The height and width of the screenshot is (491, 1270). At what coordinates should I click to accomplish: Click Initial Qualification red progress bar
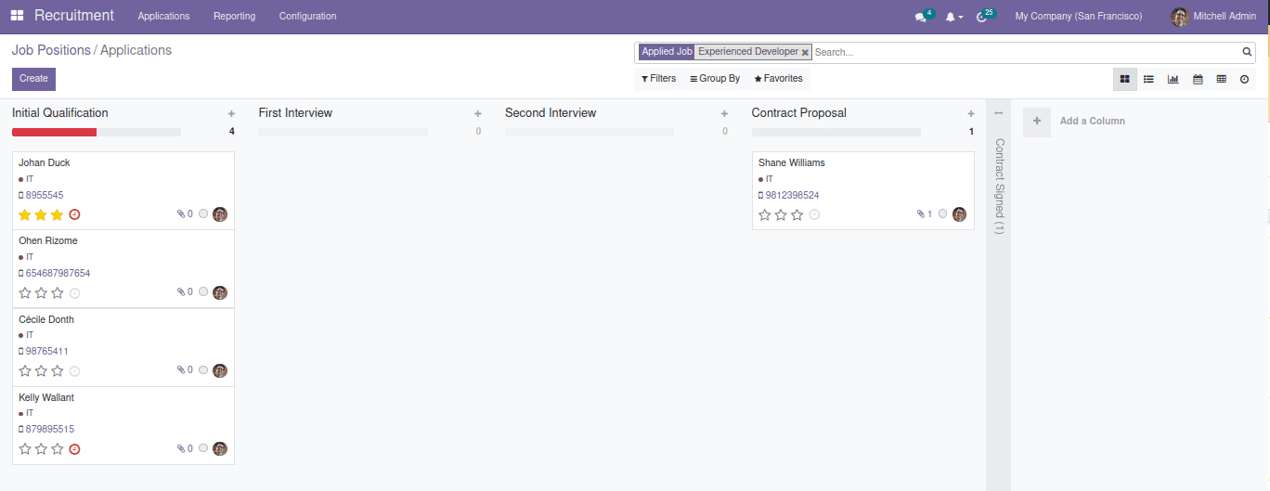tap(54, 133)
